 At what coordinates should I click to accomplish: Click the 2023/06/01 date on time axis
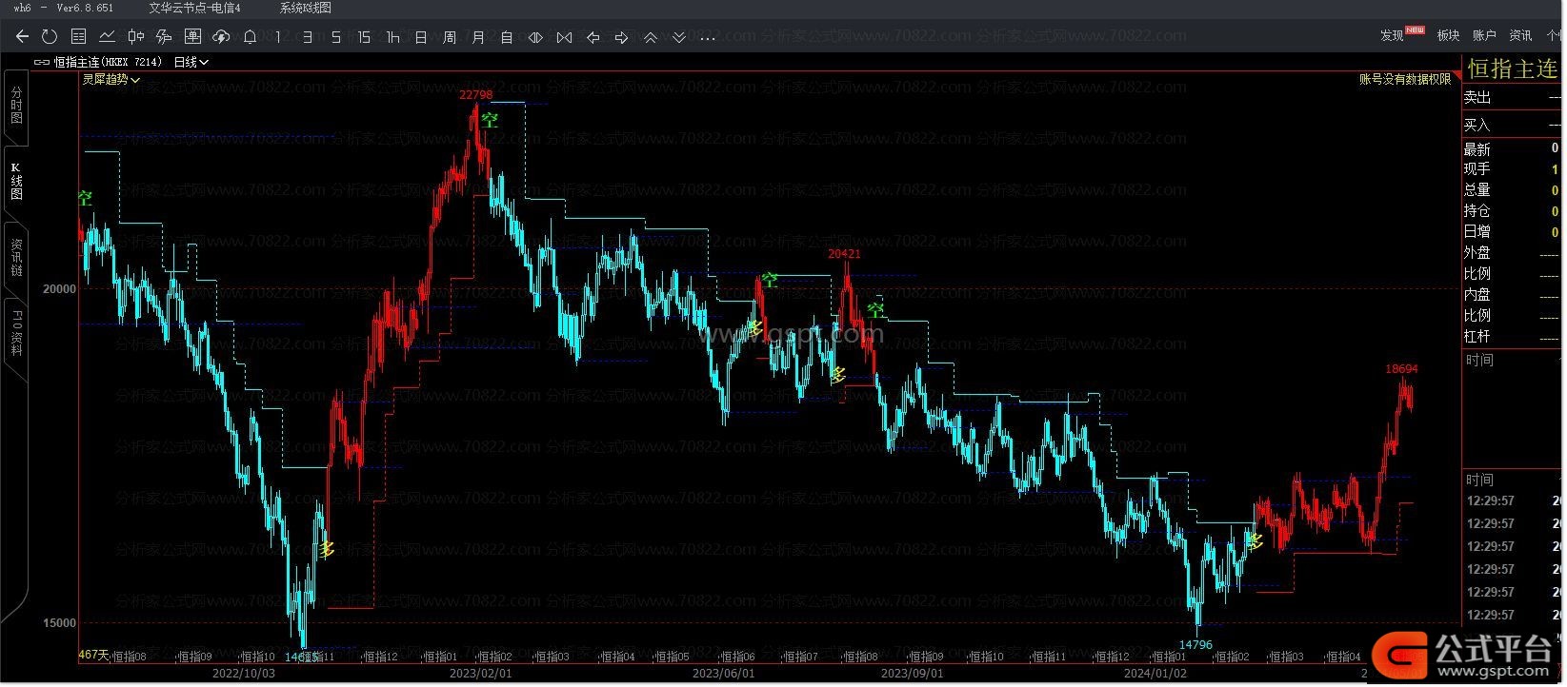(723, 674)
